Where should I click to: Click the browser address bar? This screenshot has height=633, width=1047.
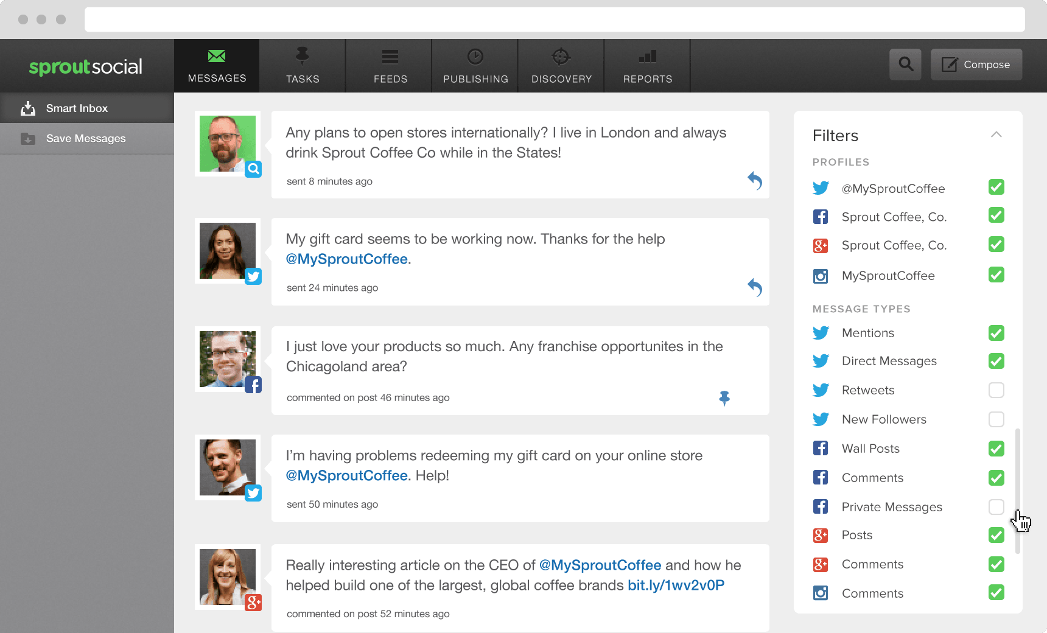(x=555, y=19)
